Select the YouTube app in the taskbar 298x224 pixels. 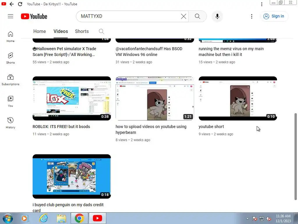97,218
